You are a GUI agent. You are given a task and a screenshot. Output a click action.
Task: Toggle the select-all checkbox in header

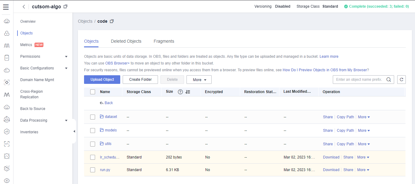(93, 92)
